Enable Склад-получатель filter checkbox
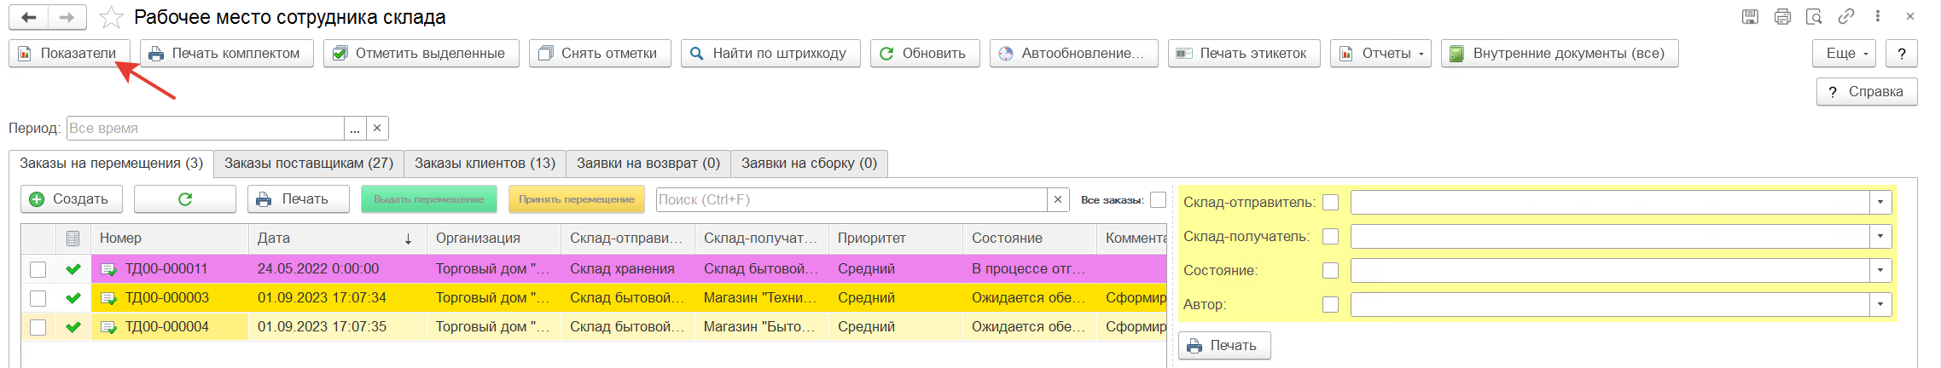Viewport: 1941px width, 368px height. tap(1330, 237)
